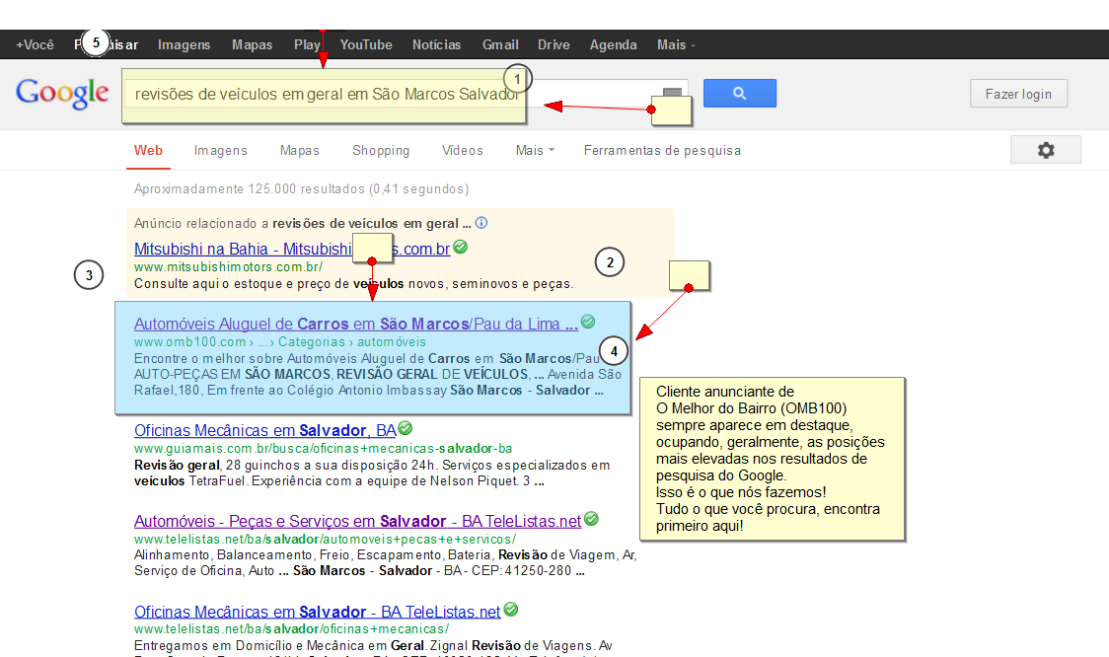Switch to the Imagens results tab

click(x=221, y=151)
